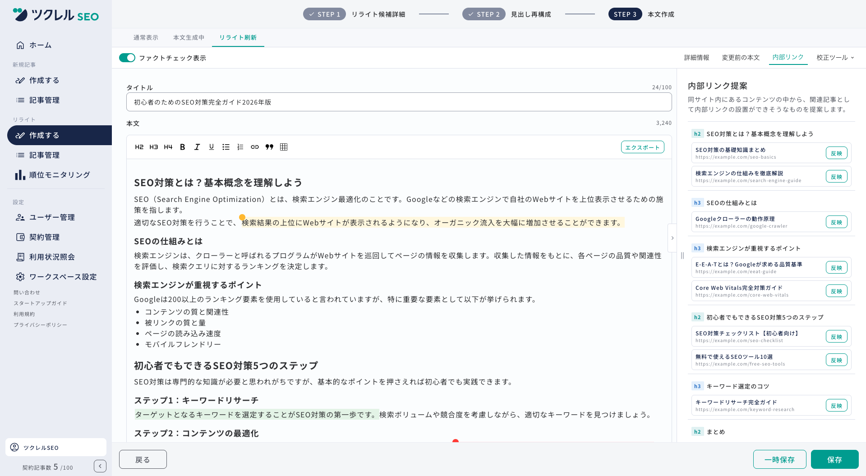The image size is (866, 476).
Task: Insert a bulleted list
Action: pos(226,147)
